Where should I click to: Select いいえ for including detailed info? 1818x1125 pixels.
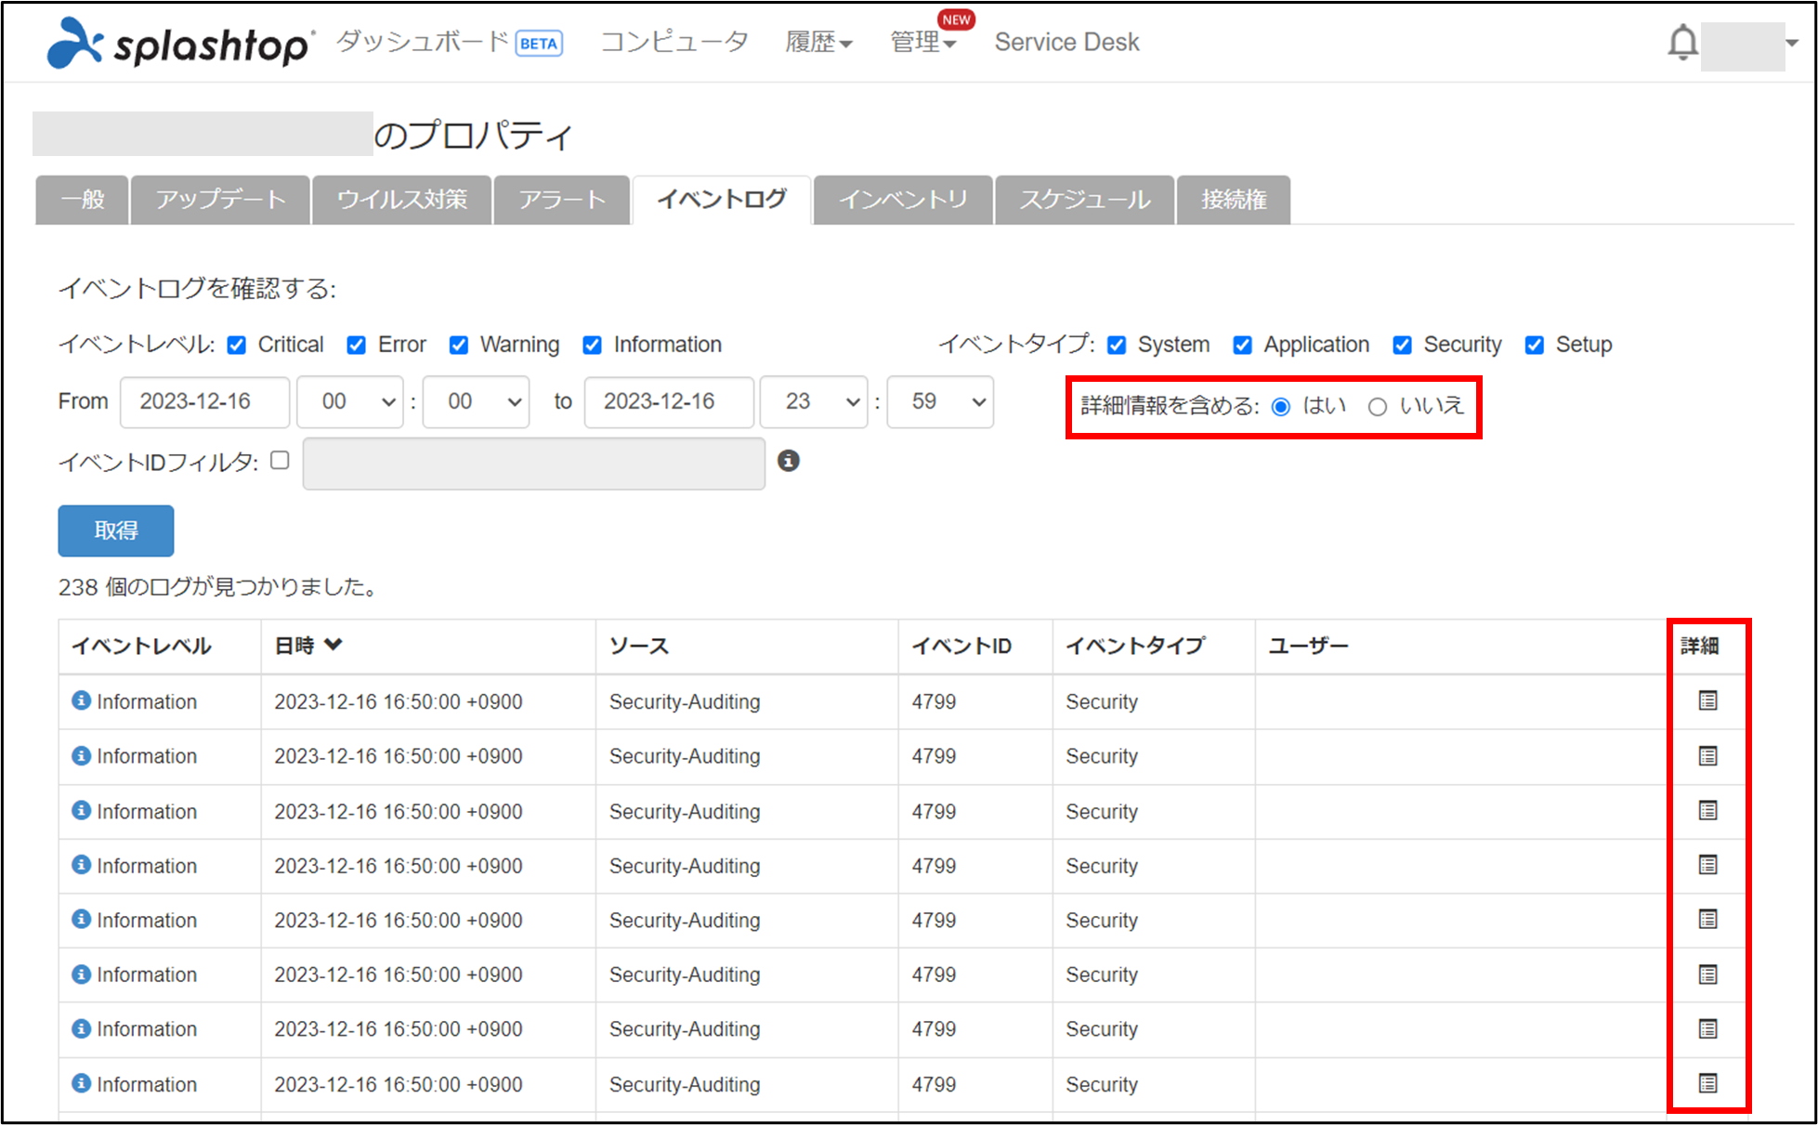coord(1378,407)
